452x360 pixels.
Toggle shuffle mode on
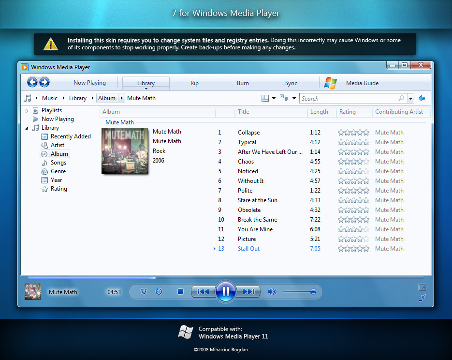144,291
